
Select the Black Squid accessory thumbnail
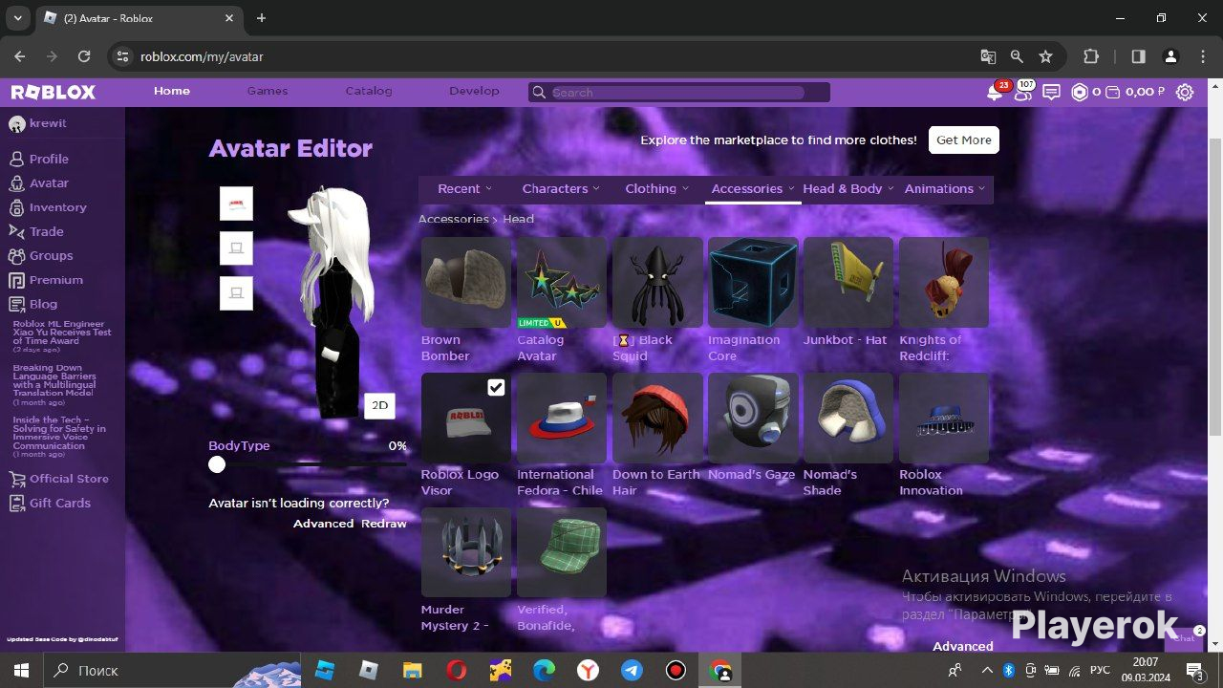click(657, 282)
